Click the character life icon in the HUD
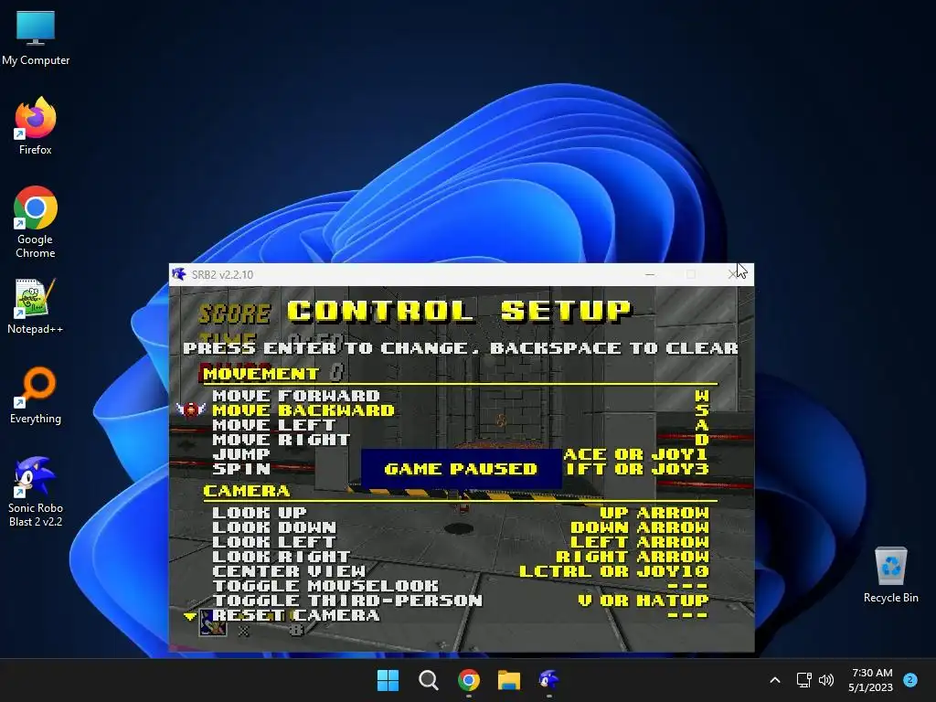 pyautogui.click(x=212, y=622)
